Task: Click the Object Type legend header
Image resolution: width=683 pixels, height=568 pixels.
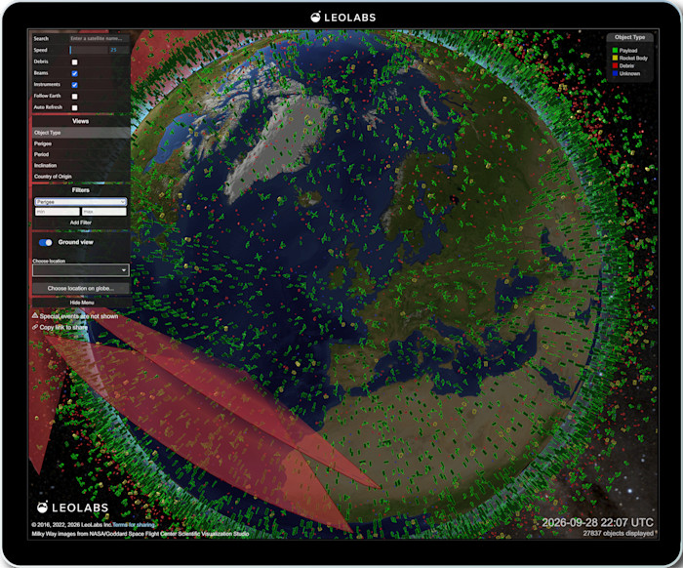Action: (630, 37)
